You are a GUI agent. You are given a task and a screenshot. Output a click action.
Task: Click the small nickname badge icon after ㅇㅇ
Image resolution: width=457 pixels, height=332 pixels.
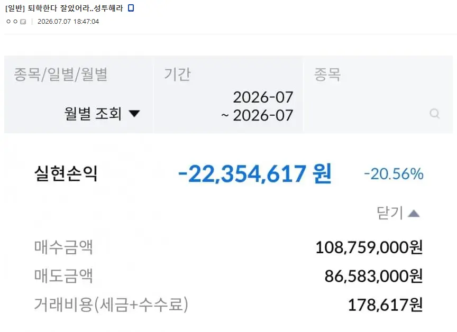point(23,22)
